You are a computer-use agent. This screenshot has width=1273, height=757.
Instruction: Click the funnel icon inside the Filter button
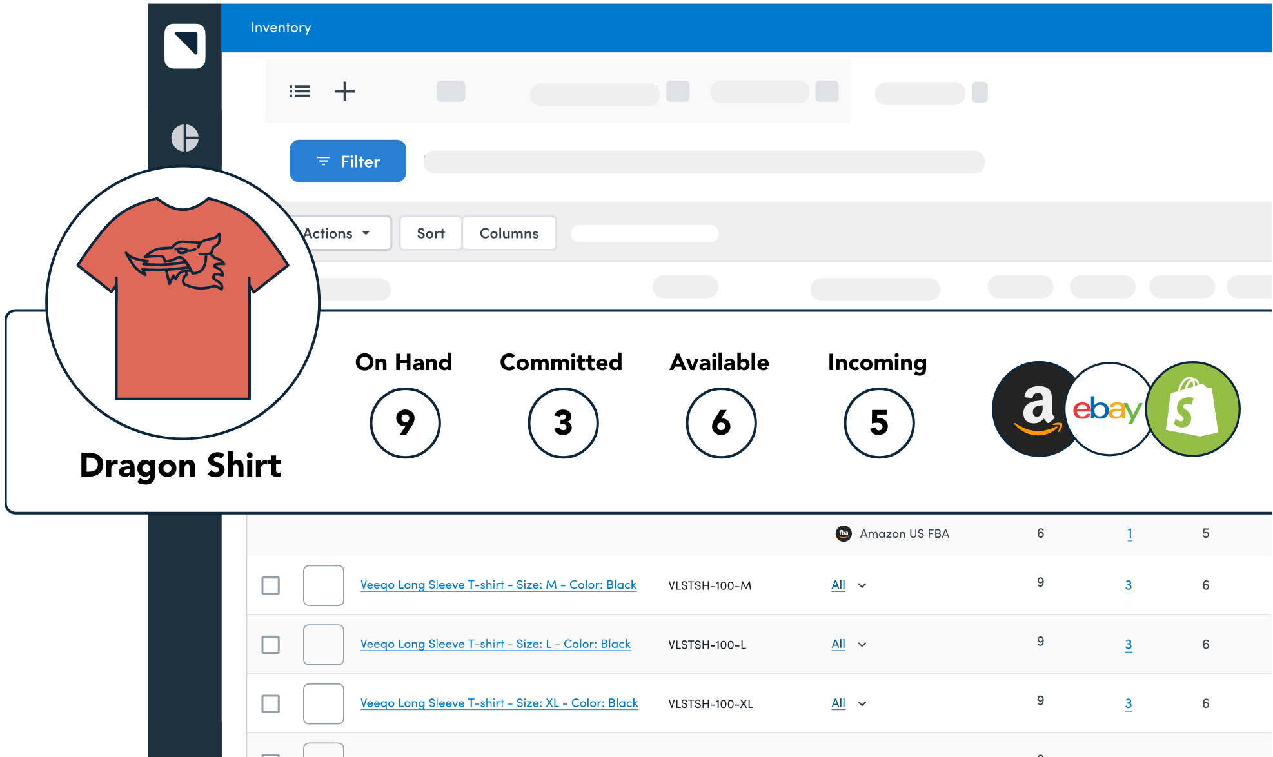[324, 161]
